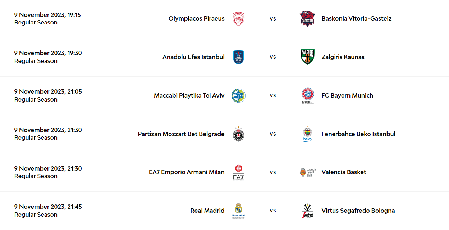
Task: Click the Olympiacos Piraeus team logo
Action: tap(238, 19)
